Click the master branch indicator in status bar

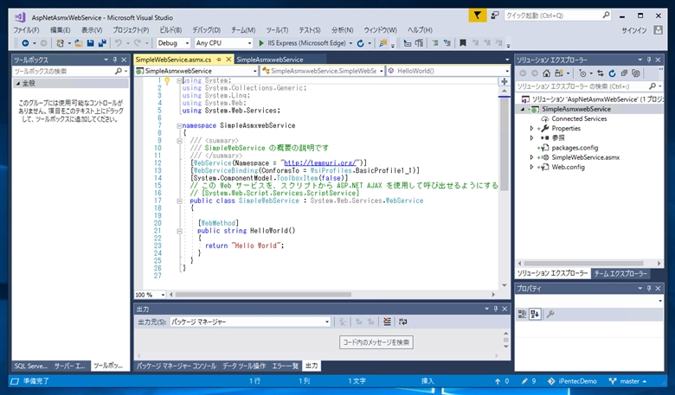(628, 381)
